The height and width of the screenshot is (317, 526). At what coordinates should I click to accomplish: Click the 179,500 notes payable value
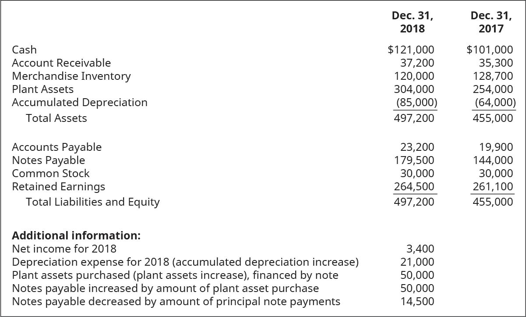[414, 160]
